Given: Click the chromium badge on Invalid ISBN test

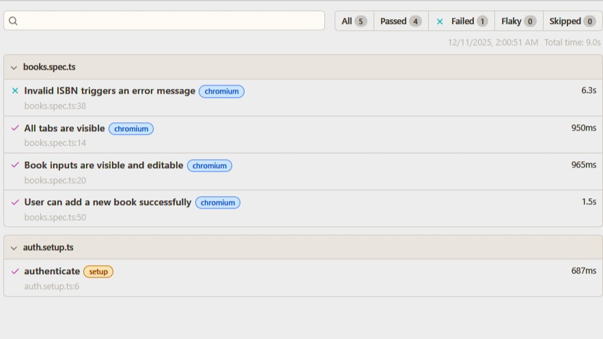Looking at the screenshot, I should coord(221,92).
